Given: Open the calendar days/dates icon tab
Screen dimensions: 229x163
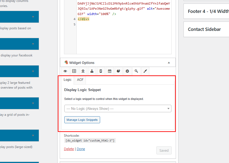Looking at the screenshot, I should click(110, 71).
